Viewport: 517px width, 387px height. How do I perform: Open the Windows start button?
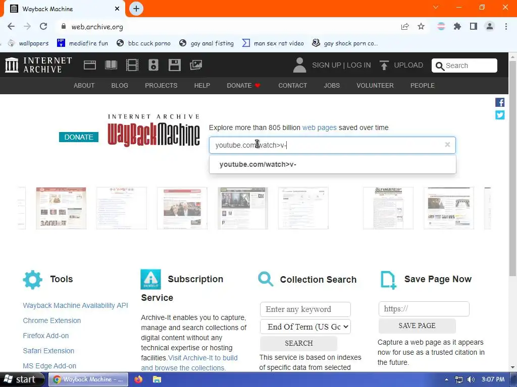22,379
